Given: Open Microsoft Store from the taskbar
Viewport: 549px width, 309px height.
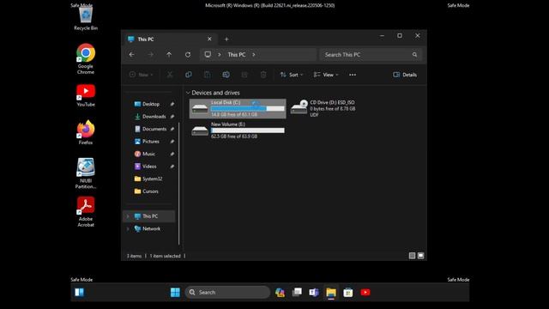Looking at the screenshot, I should point(348,292).
